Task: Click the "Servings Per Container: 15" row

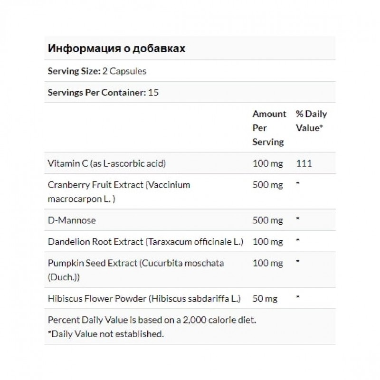Action: [x=103, y=92]
